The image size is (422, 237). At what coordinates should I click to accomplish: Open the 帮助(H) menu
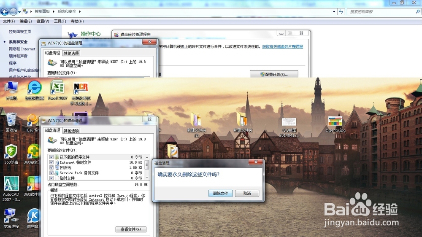click(77, 21)
